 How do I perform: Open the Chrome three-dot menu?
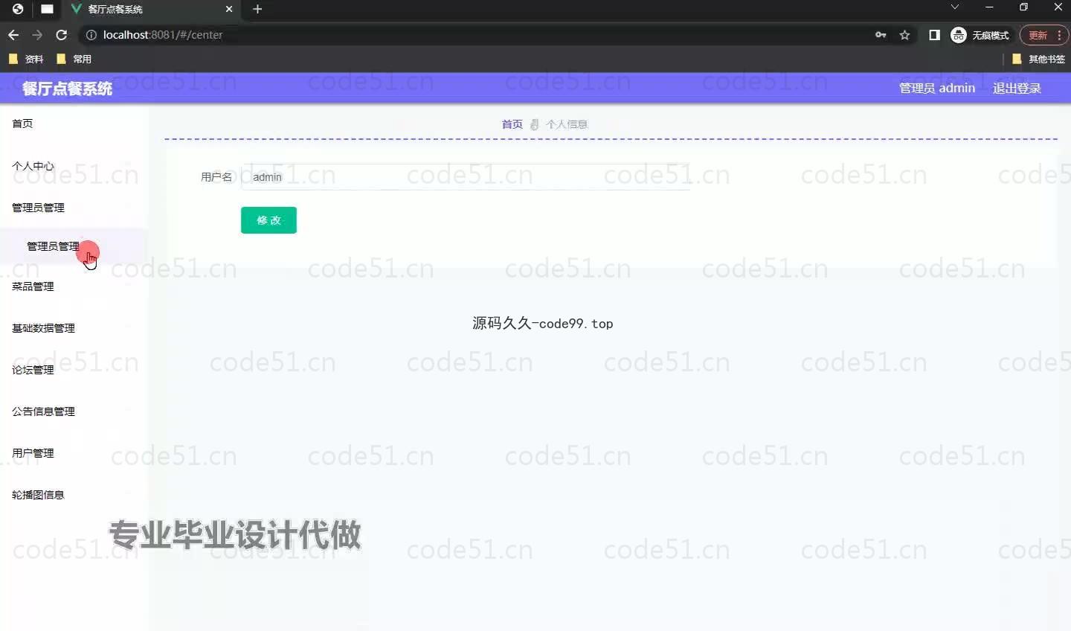[x=1059, y=35]
